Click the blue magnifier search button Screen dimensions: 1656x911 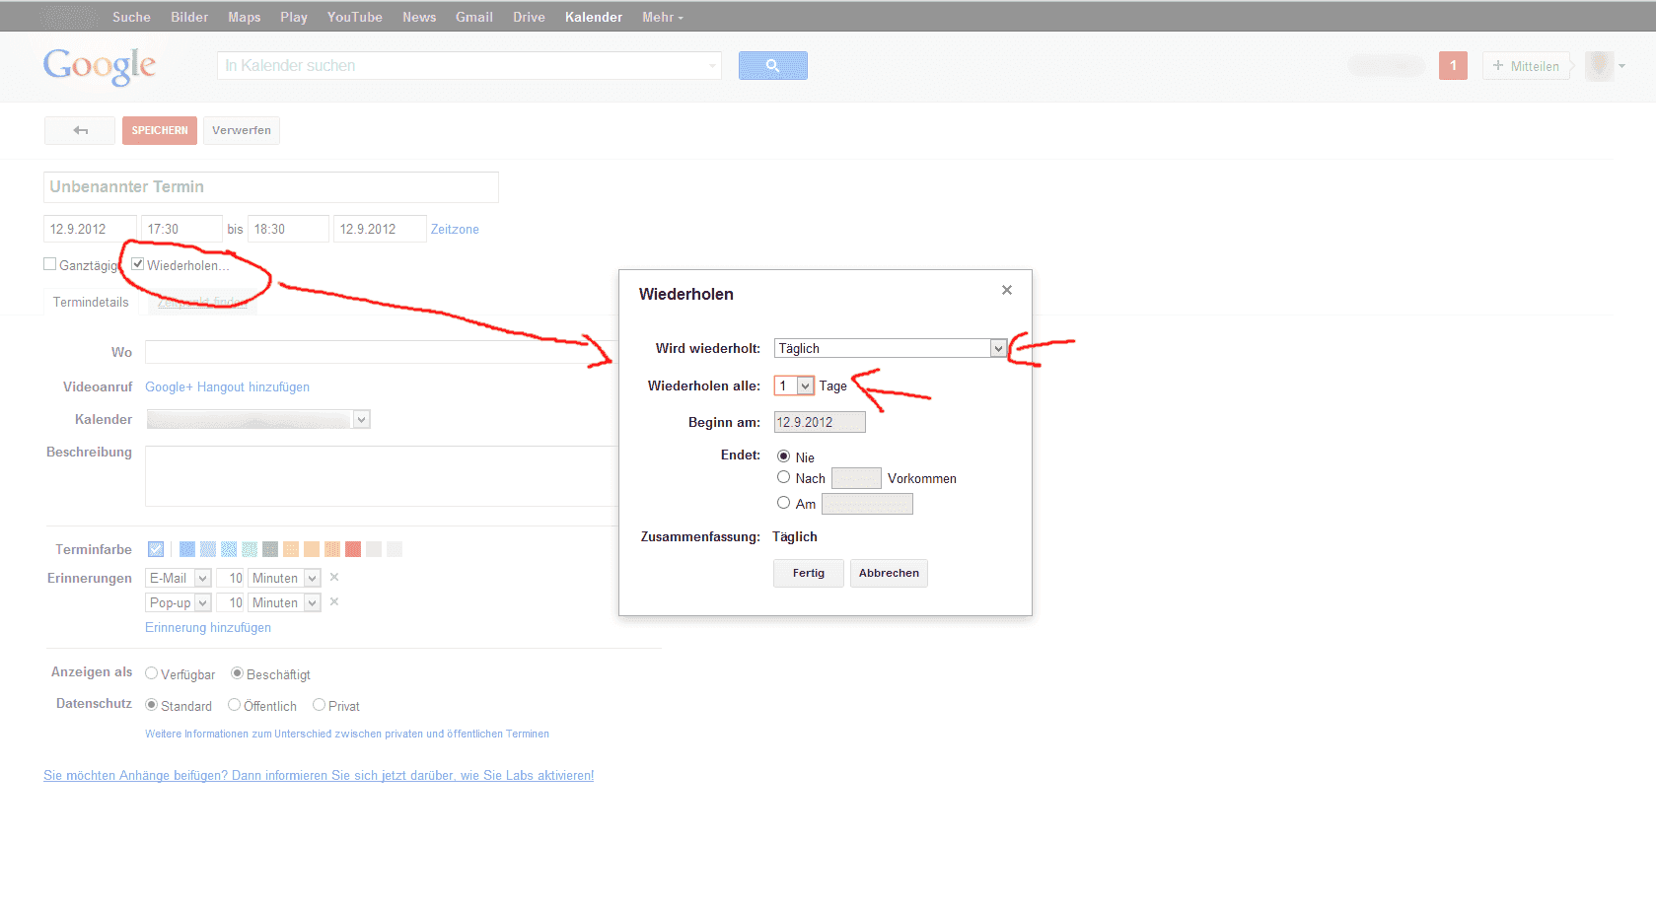tap(772, 66)
